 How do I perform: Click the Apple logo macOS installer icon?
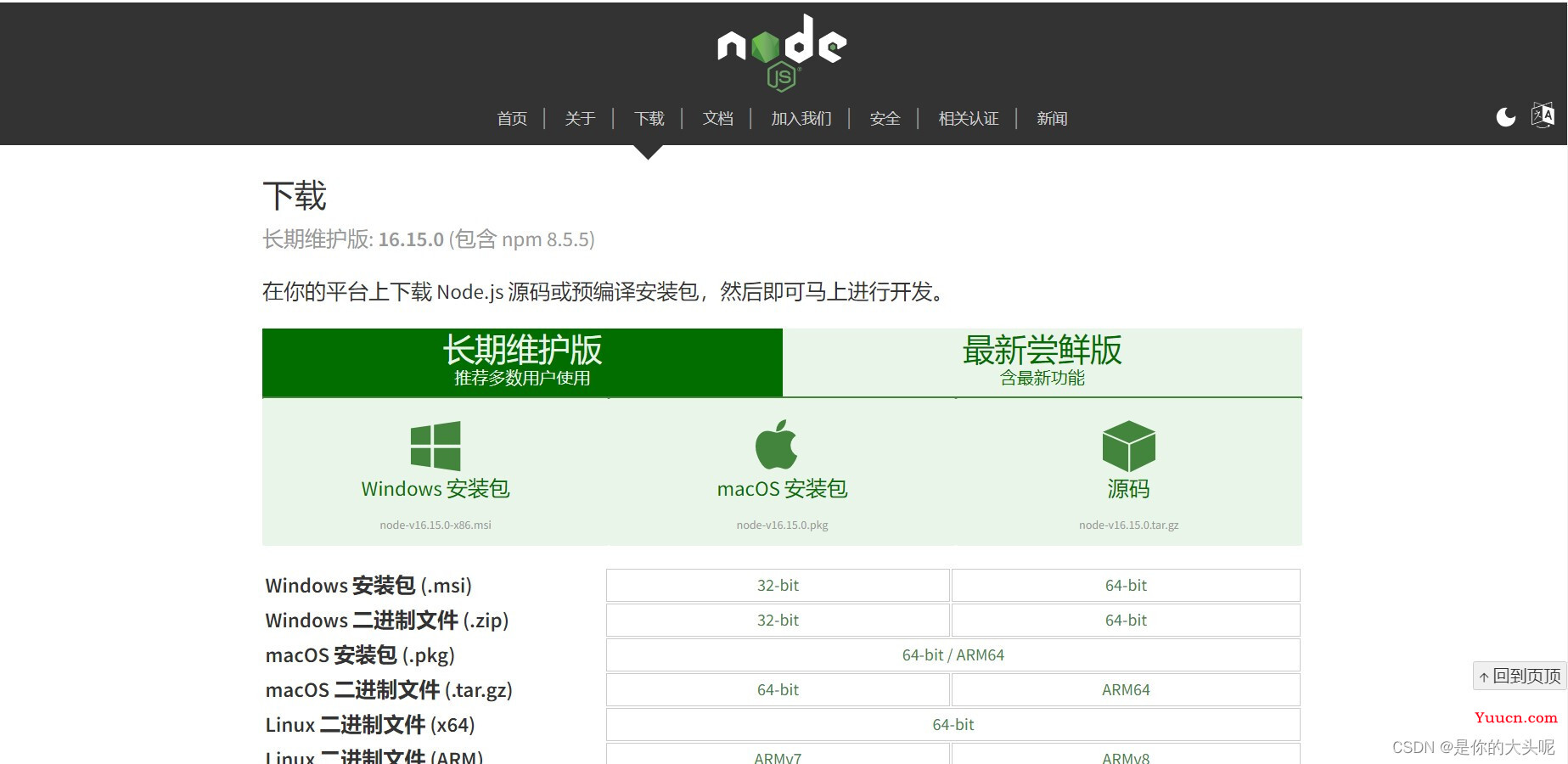coord(777,444)
